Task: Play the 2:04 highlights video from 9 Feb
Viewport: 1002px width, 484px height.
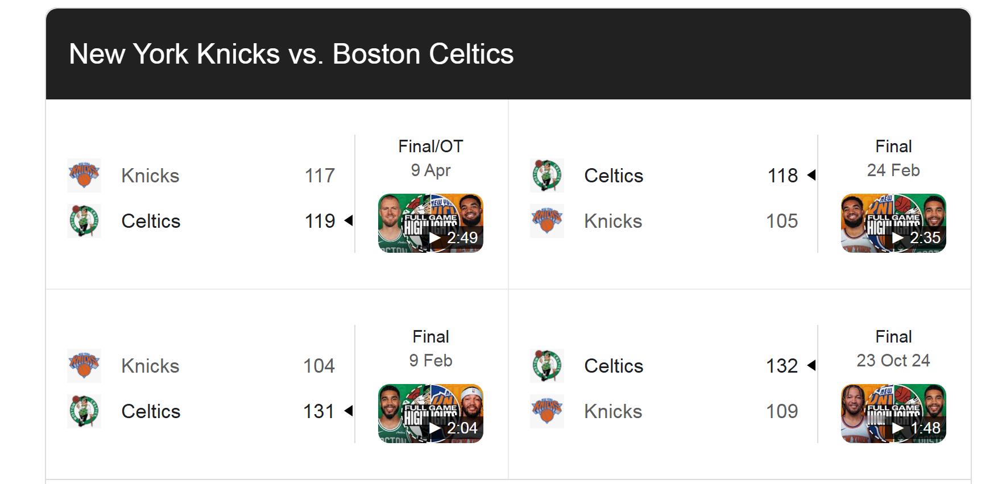Action: pos(430,414)
